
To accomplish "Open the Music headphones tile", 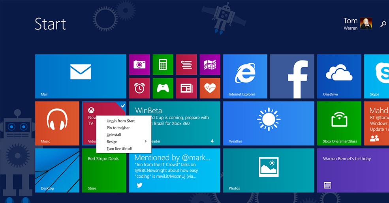I will pos(57,123).
